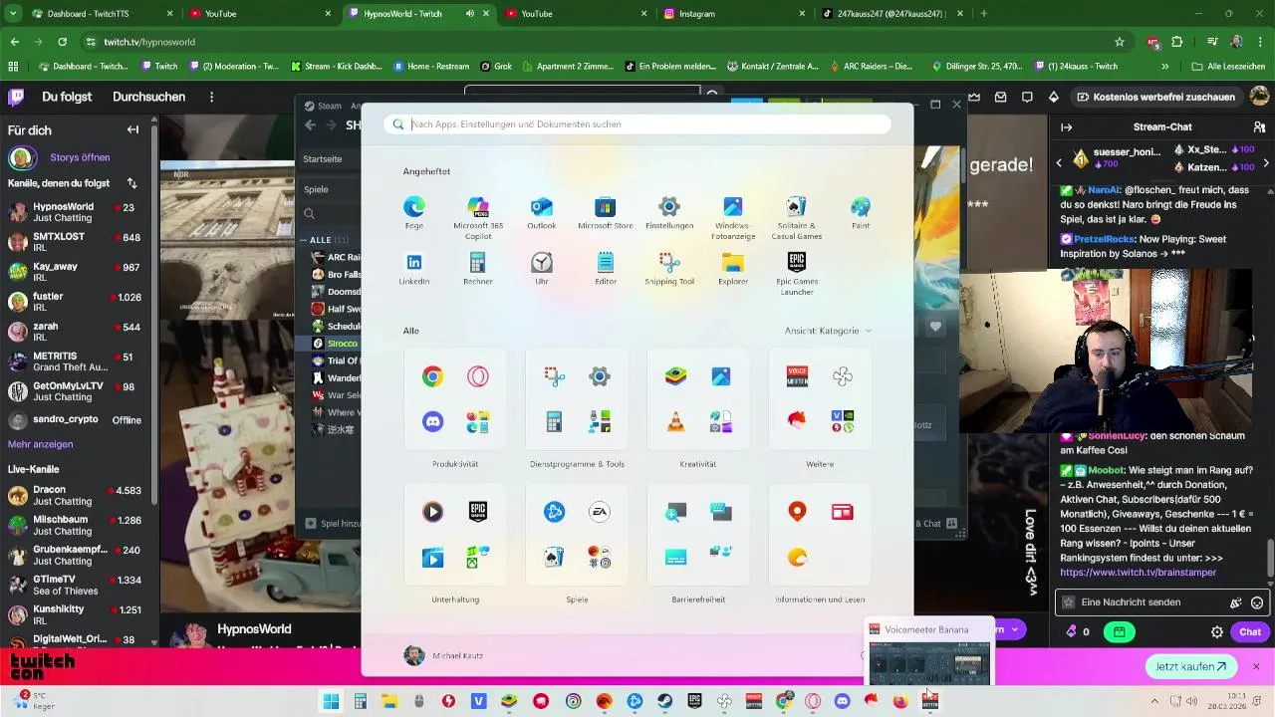Open pinned Einstellungen app
Screen dimensions: 1275x717
pyautogui.click(x=669, y=213)
